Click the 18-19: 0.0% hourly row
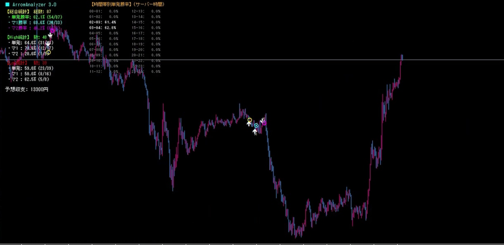The height and width of the screenshot is (245, 504). point(146,44)
